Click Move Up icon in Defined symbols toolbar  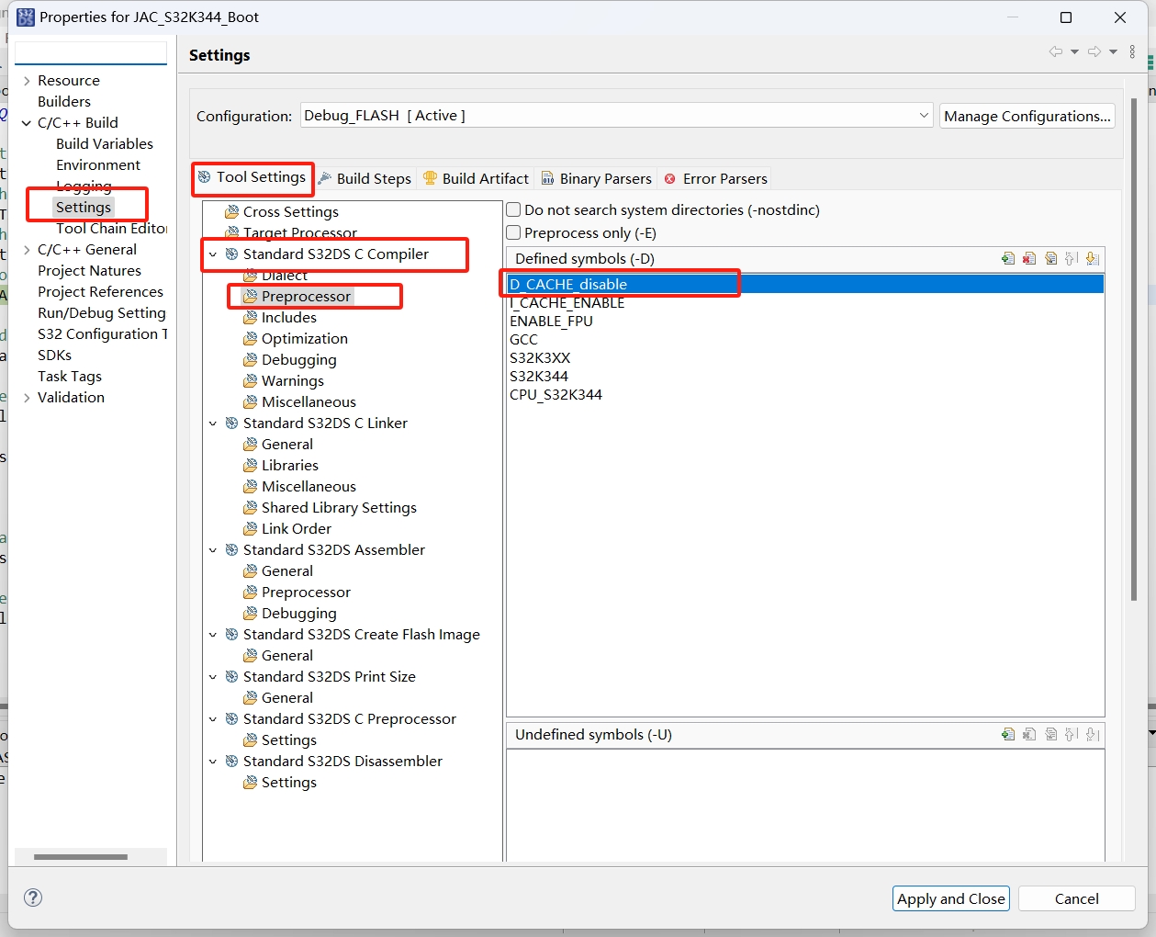point(1072,259)
